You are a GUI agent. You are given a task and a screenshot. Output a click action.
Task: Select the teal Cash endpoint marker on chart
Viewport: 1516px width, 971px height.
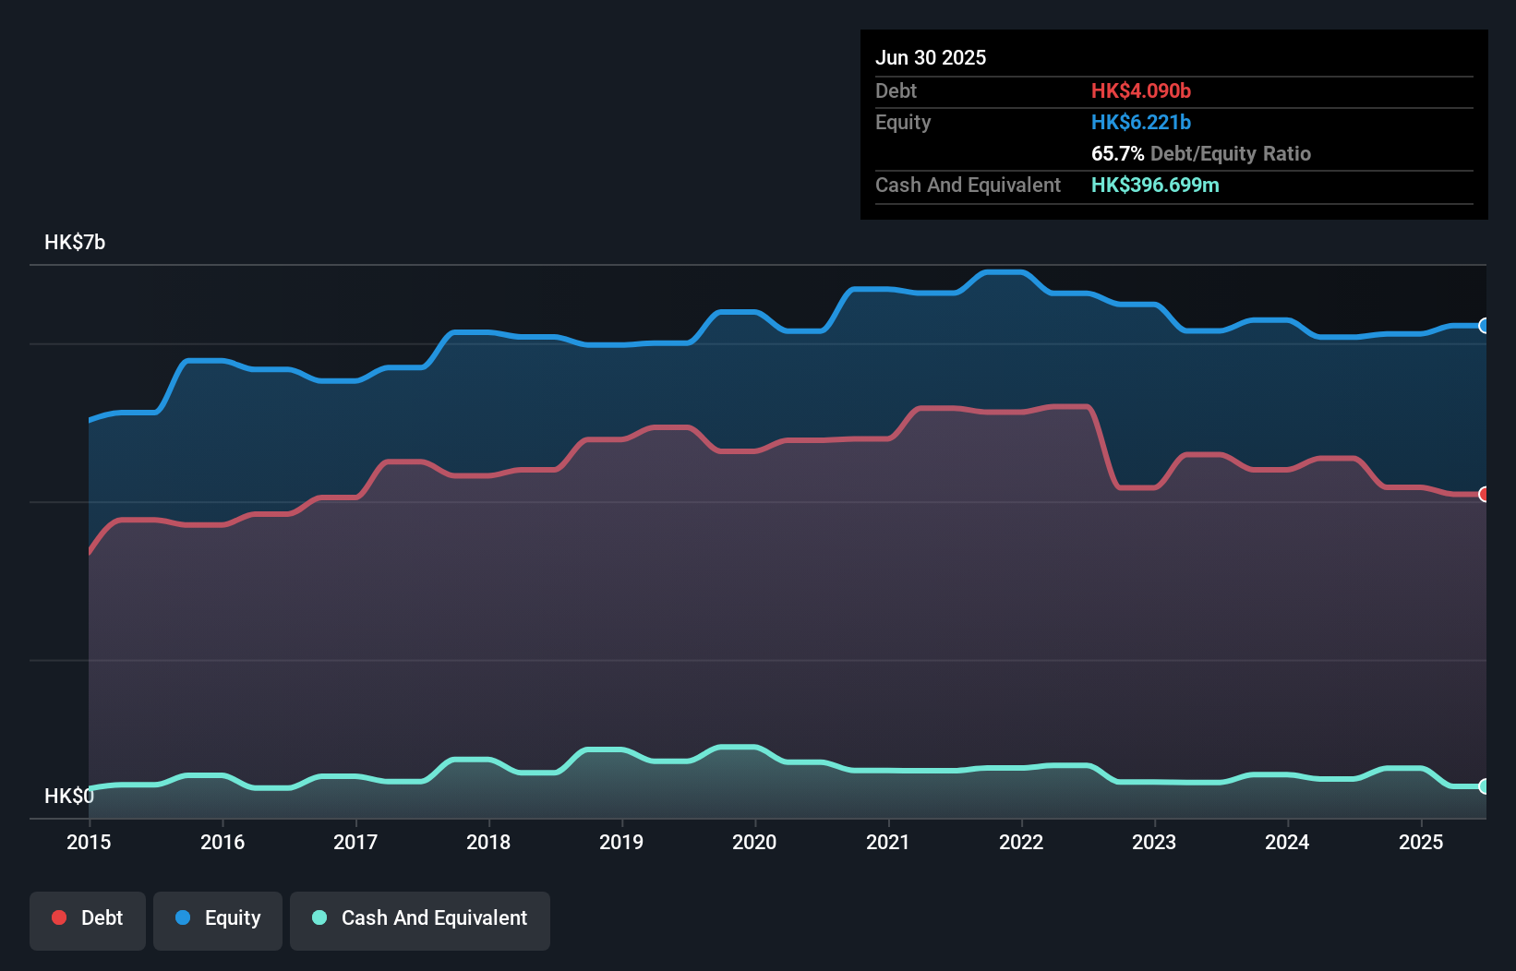point(1485,785)
